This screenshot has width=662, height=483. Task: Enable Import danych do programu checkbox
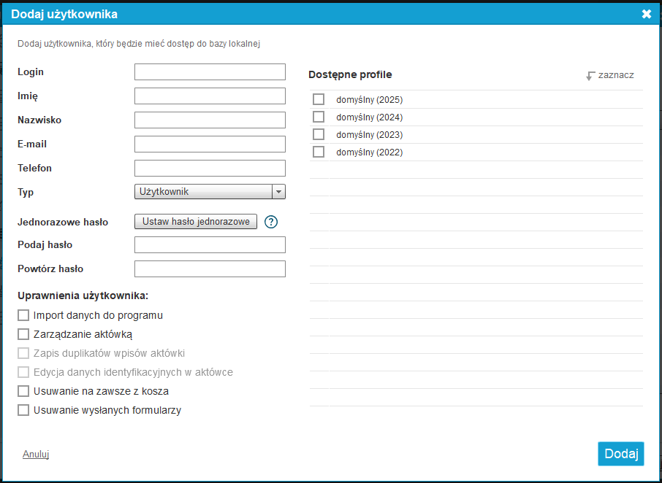(23, 315)
